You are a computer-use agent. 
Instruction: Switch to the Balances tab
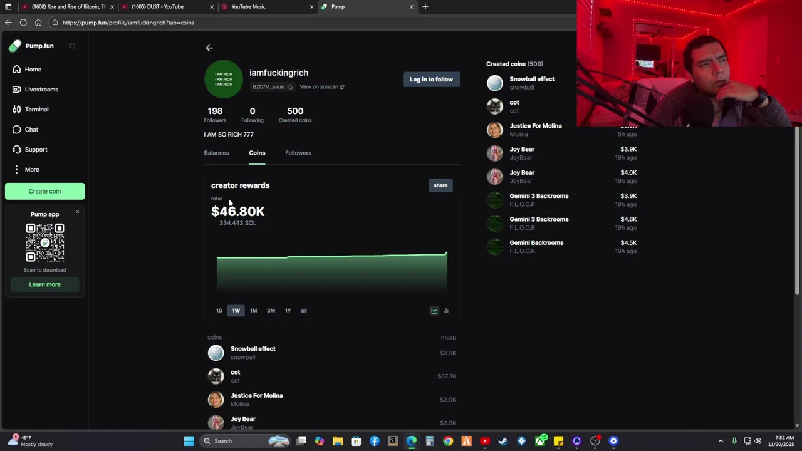tap(216, 153)
